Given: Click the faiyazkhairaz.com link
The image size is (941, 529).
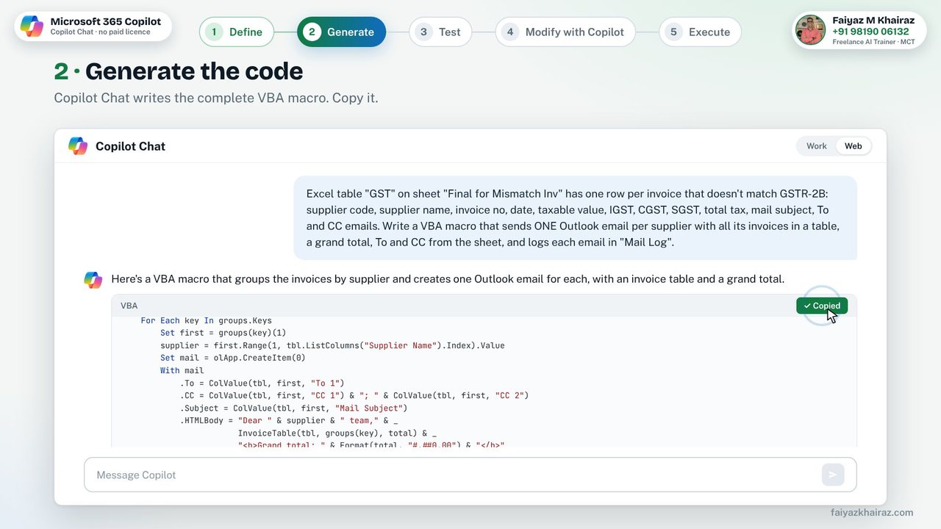Looking at the screenshot, I should tap(872, 512).
